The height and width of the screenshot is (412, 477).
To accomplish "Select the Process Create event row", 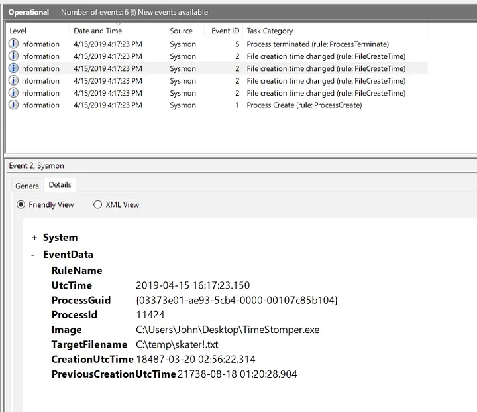I will pos(303,105).
